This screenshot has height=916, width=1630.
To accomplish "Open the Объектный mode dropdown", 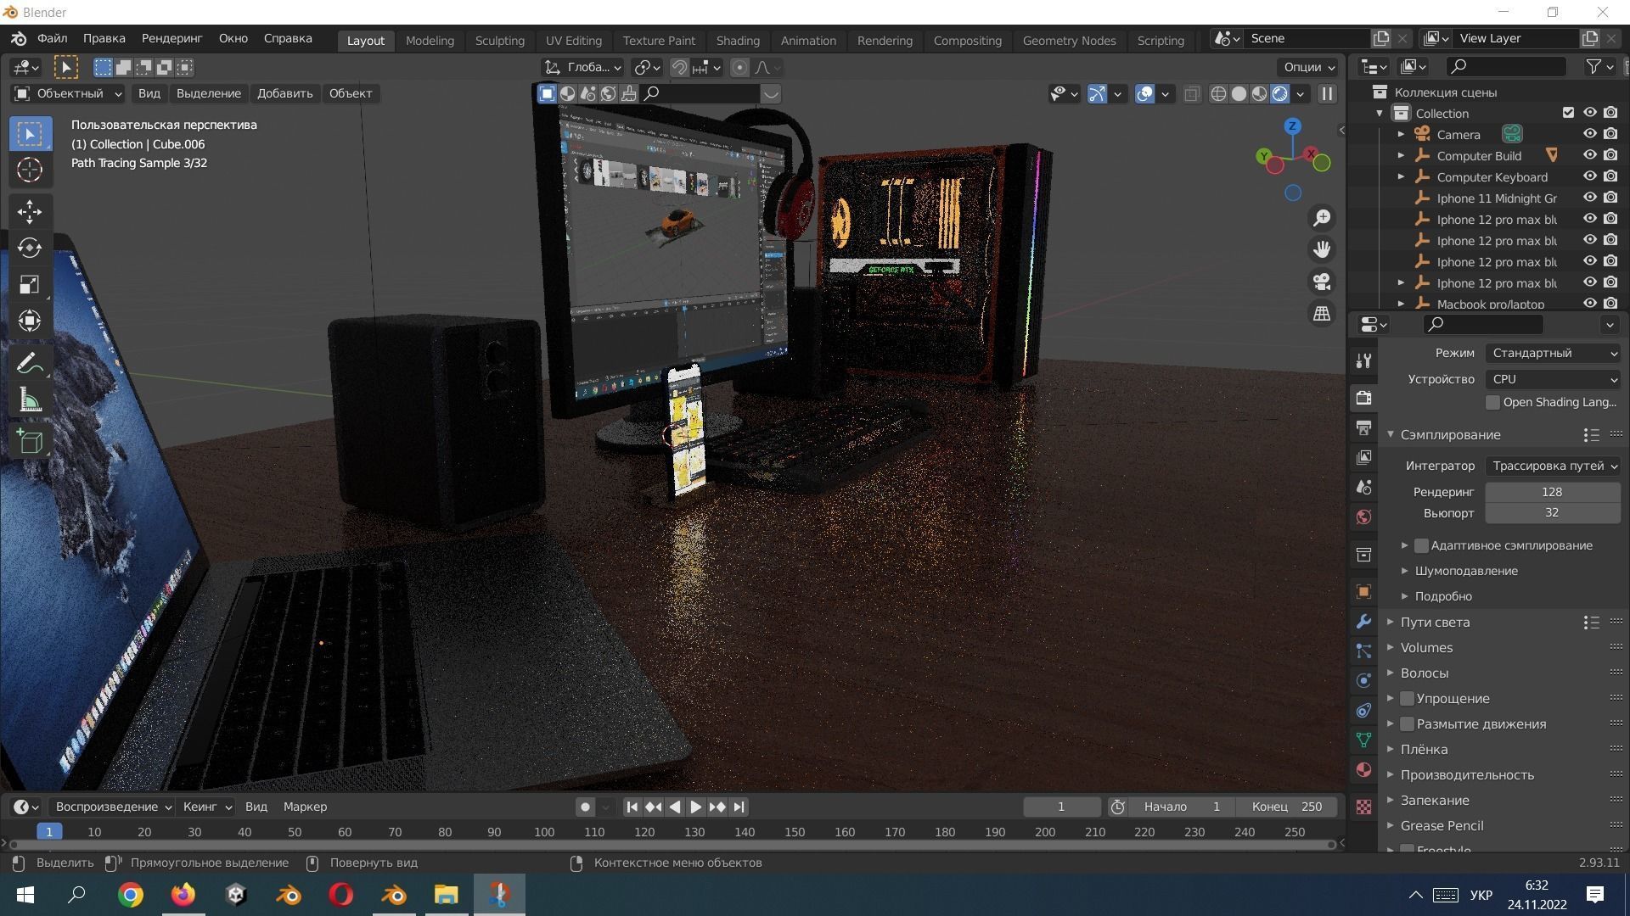I will 68,93.
